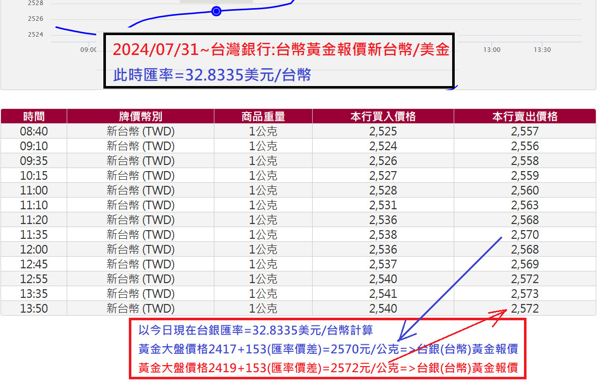Click sell price 2,569 in 12:45 row

(x=524, y=264)
